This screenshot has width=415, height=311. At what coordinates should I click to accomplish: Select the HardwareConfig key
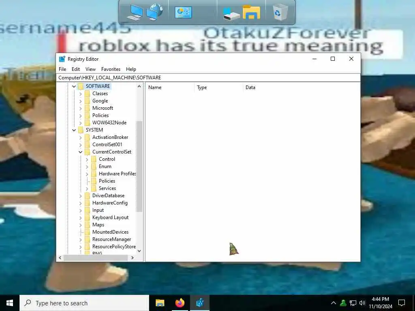(110, 203)
